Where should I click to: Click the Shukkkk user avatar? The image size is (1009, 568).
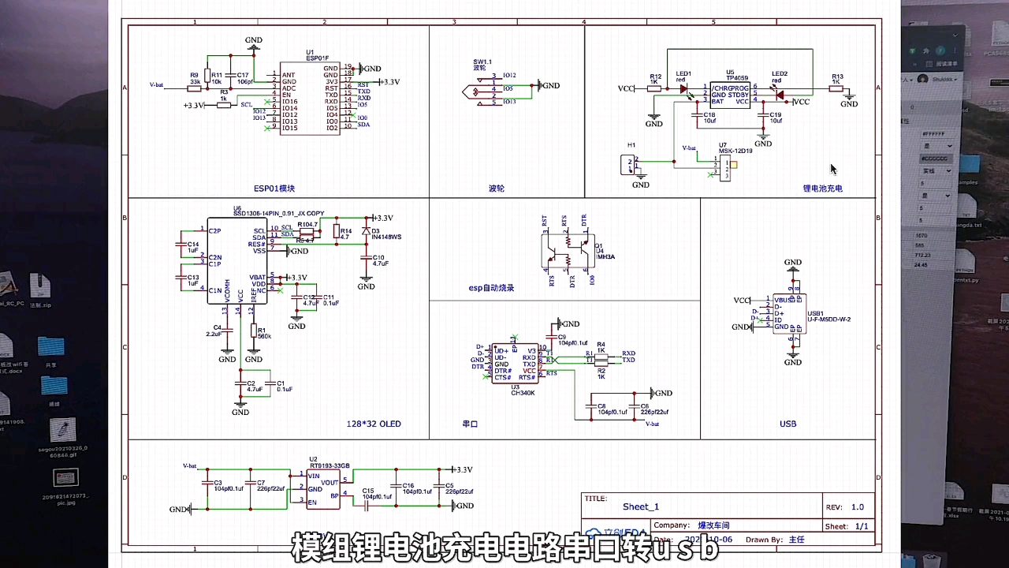point(922,79)
